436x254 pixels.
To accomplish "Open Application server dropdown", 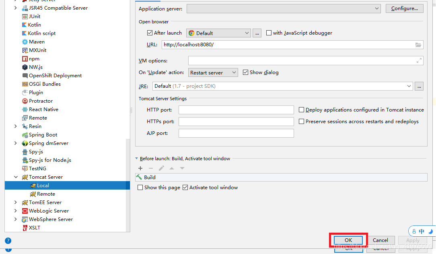I will (283, 8).
